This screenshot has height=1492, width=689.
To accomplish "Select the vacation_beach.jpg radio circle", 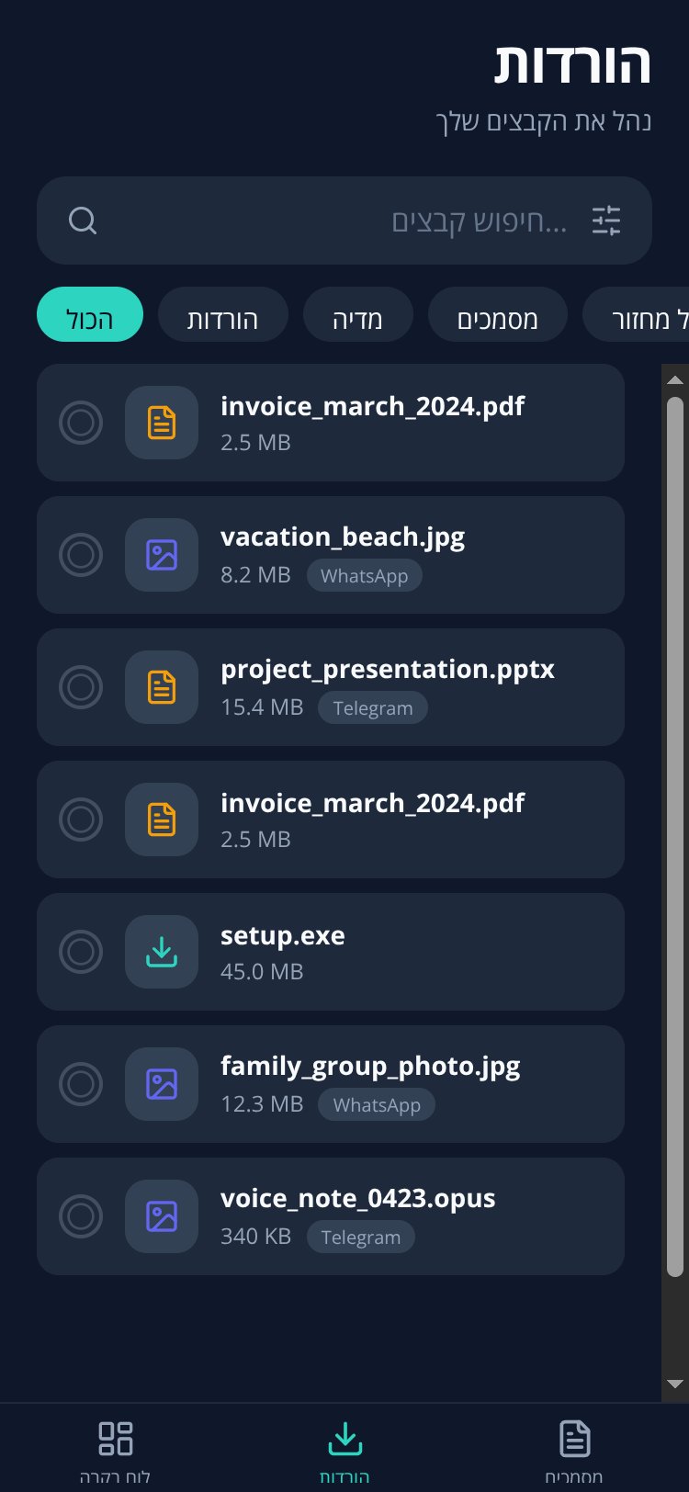I will [x=81, y=555].
